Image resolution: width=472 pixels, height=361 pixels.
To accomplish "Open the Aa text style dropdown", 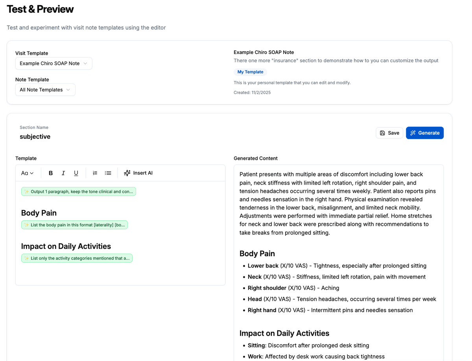I will [26, 173].
